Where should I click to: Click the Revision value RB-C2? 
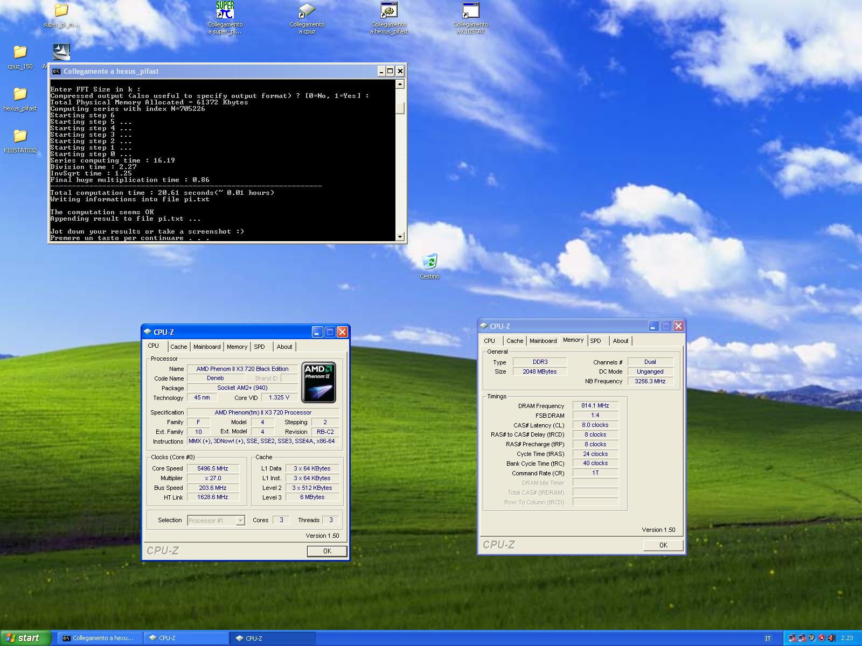(325, 432)
